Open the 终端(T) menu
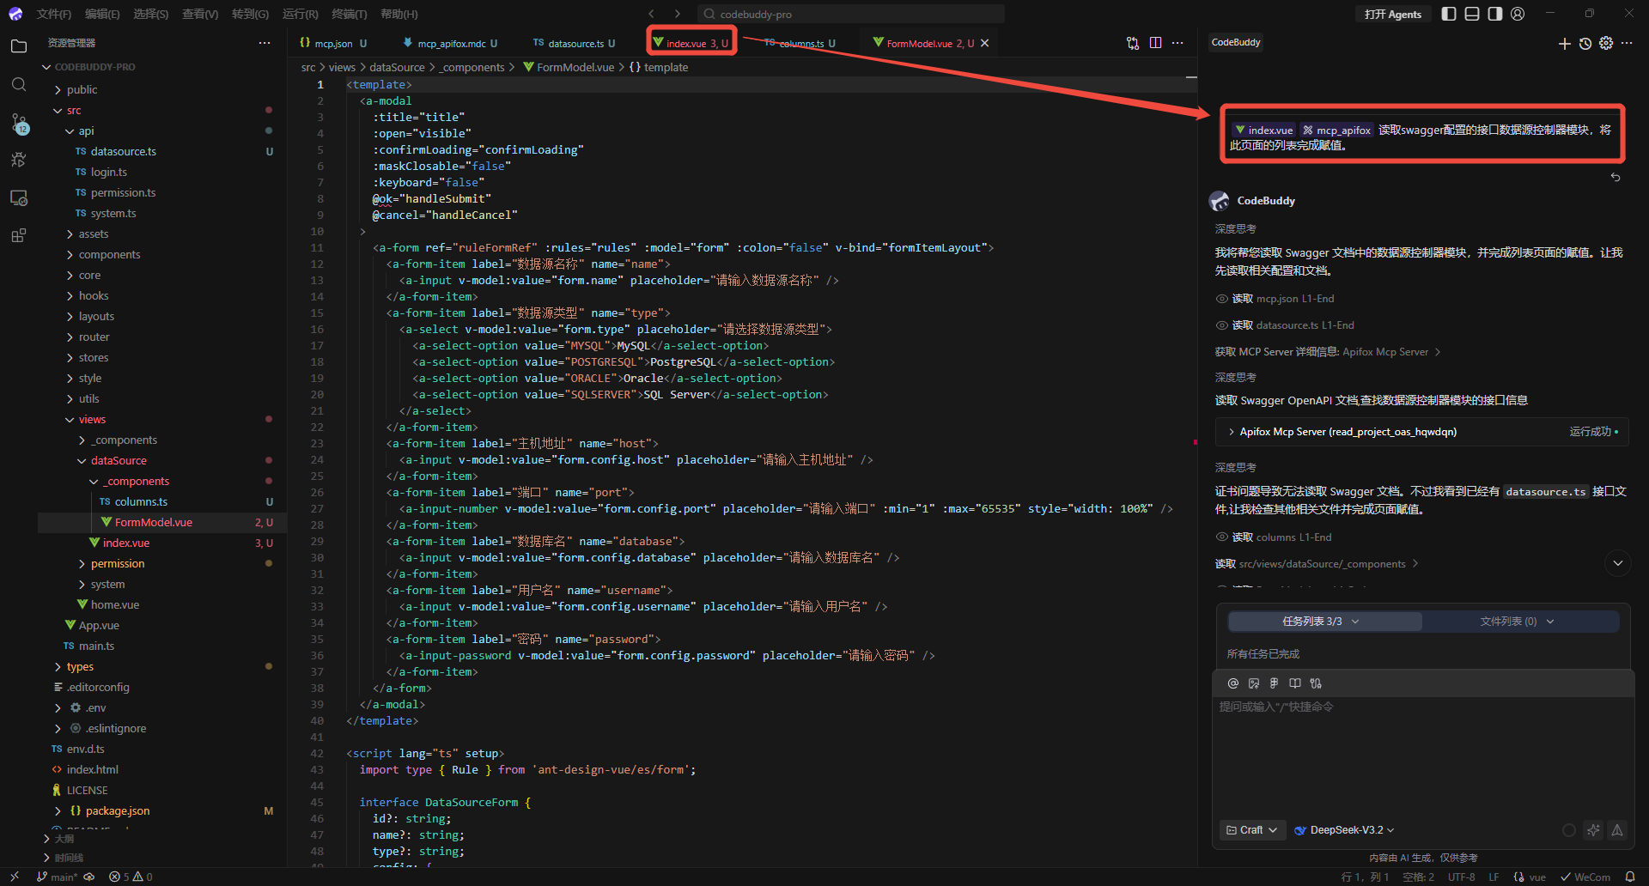This screenshot has width=1649, height=886. [x=349, y=14]
